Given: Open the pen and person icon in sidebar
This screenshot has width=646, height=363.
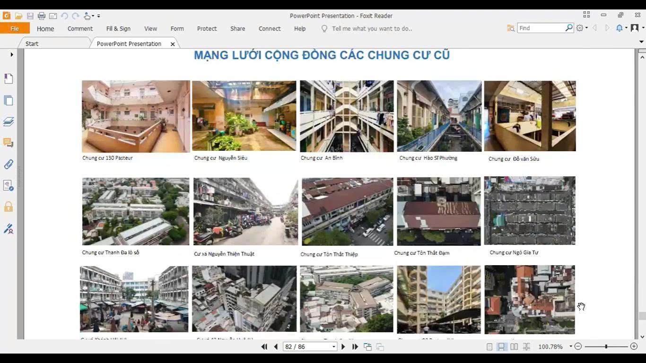Looking at the screenshot, I should (x=9, y=229).
